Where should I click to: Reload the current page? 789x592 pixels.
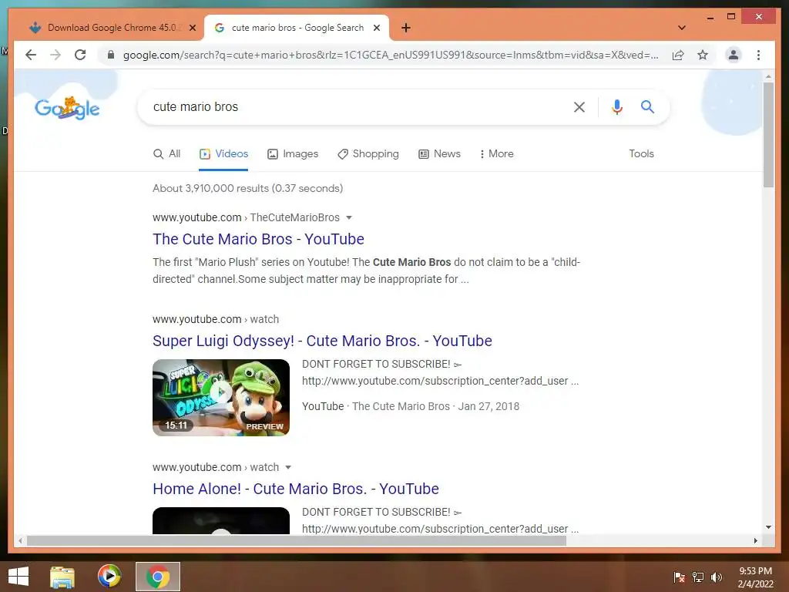(x=80, y=55)
